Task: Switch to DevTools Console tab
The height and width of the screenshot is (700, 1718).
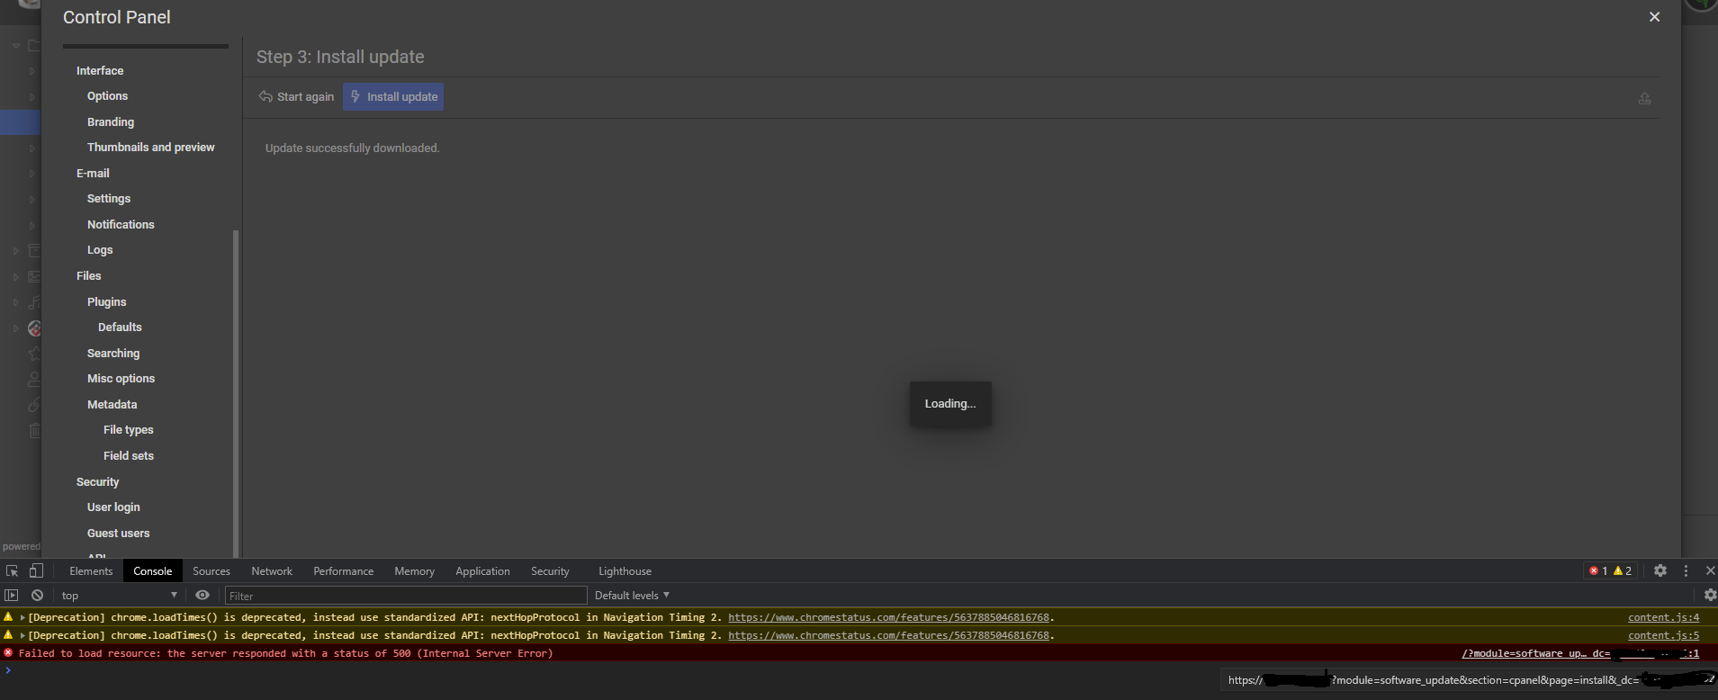Action: tap(152, 571)
